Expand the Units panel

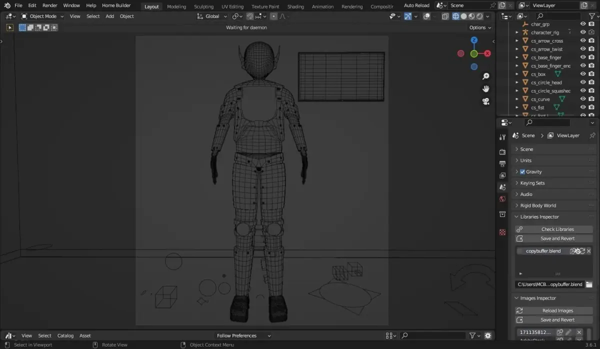pos(554,160)
